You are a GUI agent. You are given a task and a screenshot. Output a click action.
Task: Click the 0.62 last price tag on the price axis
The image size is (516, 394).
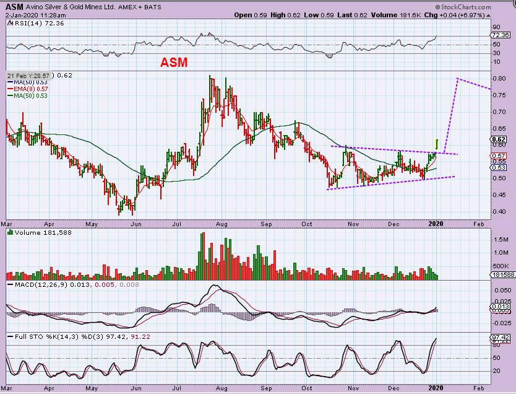(x=499, y=139)
